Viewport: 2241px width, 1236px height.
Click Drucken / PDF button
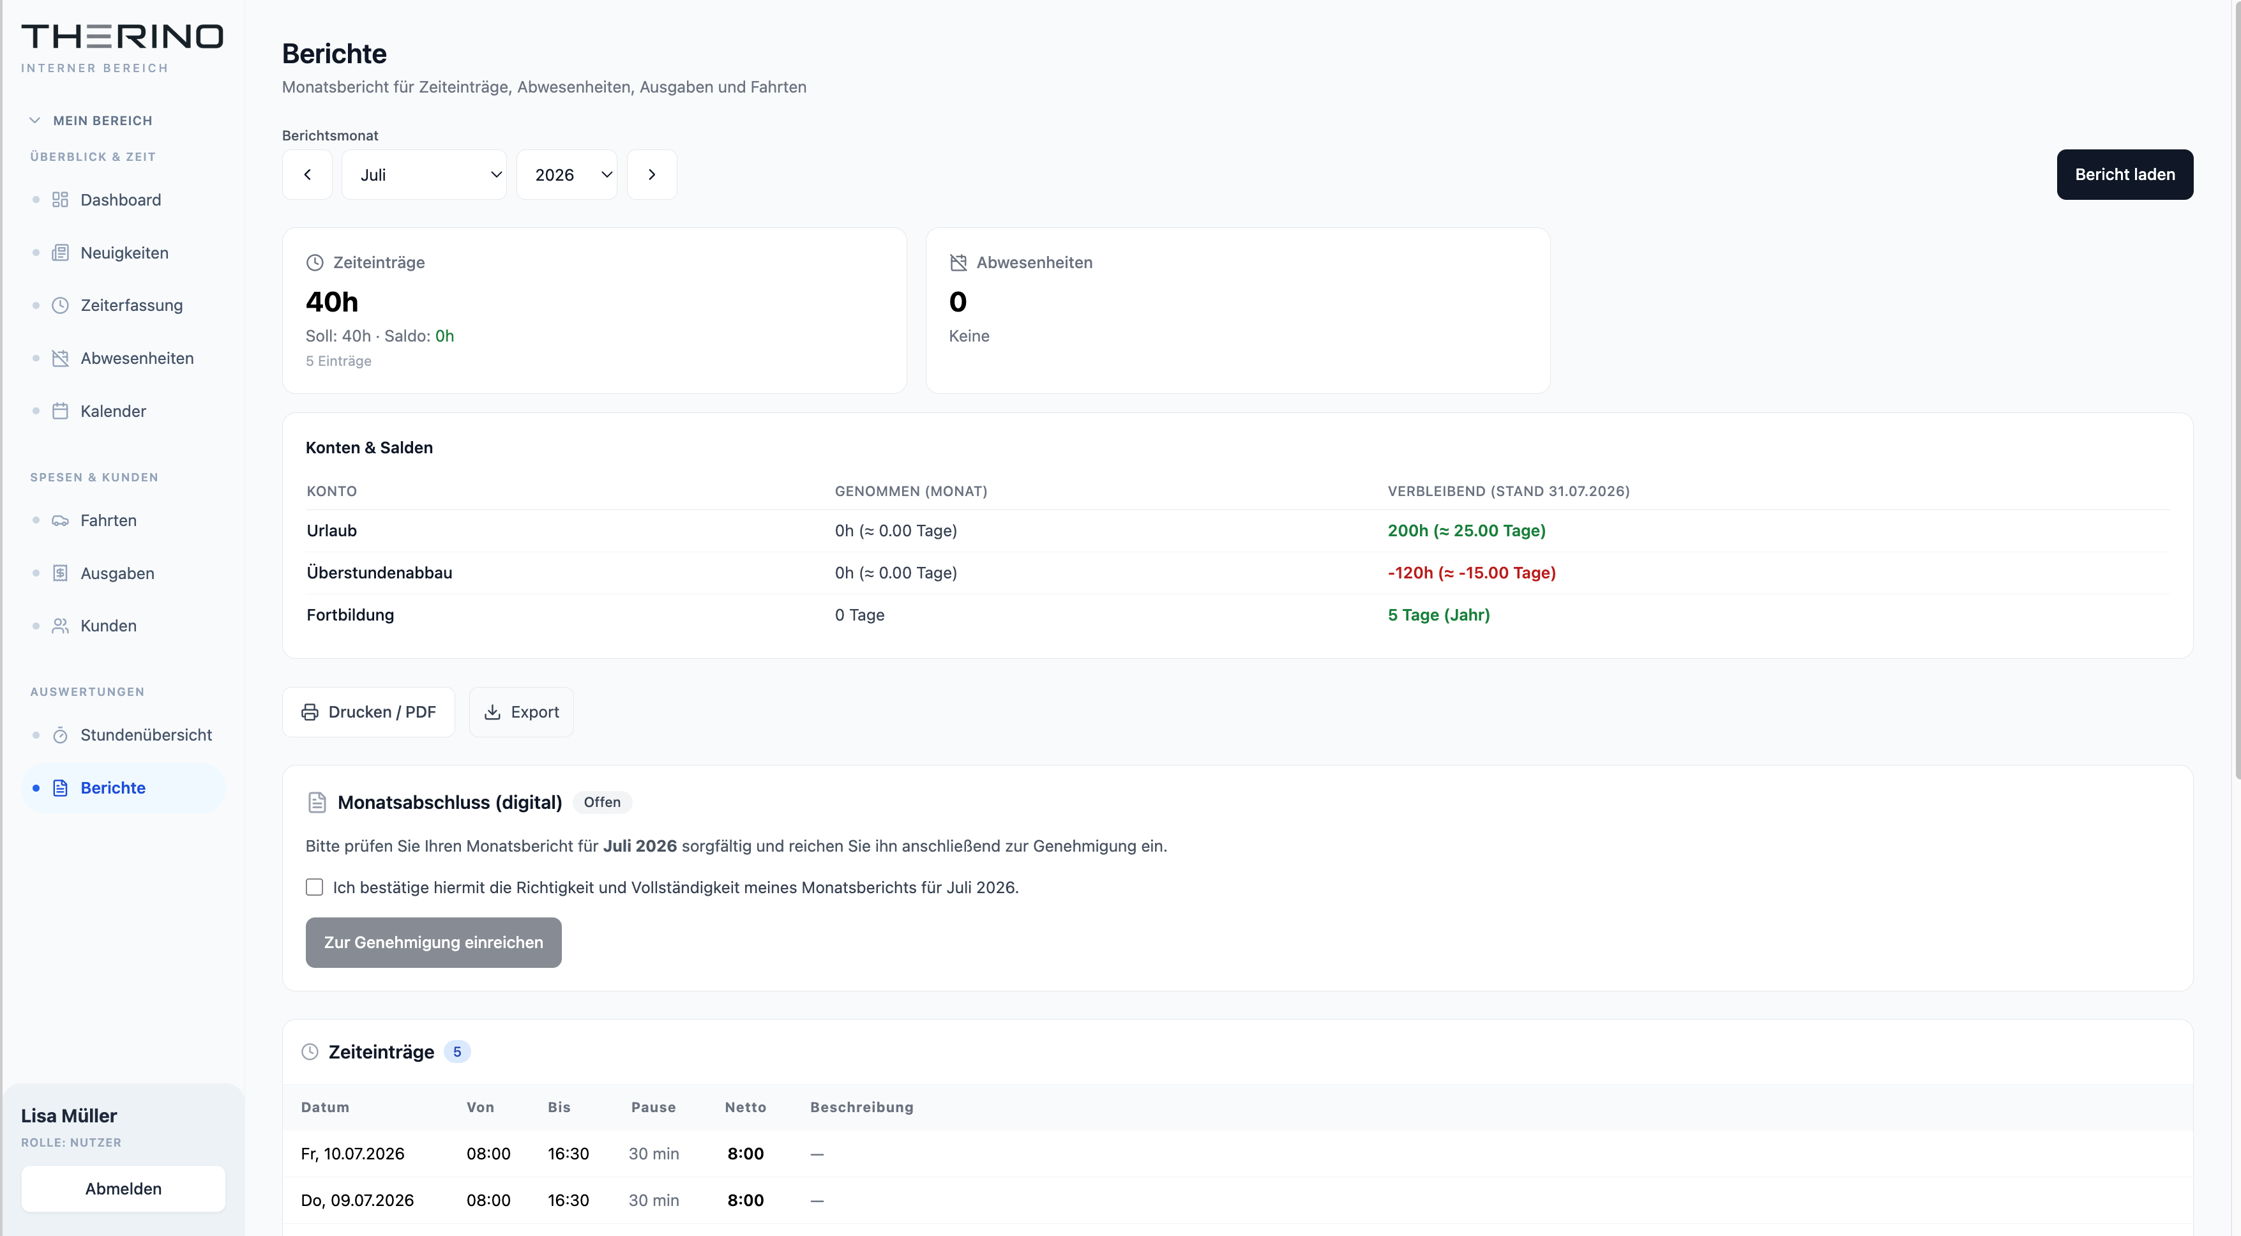point(368,712)
